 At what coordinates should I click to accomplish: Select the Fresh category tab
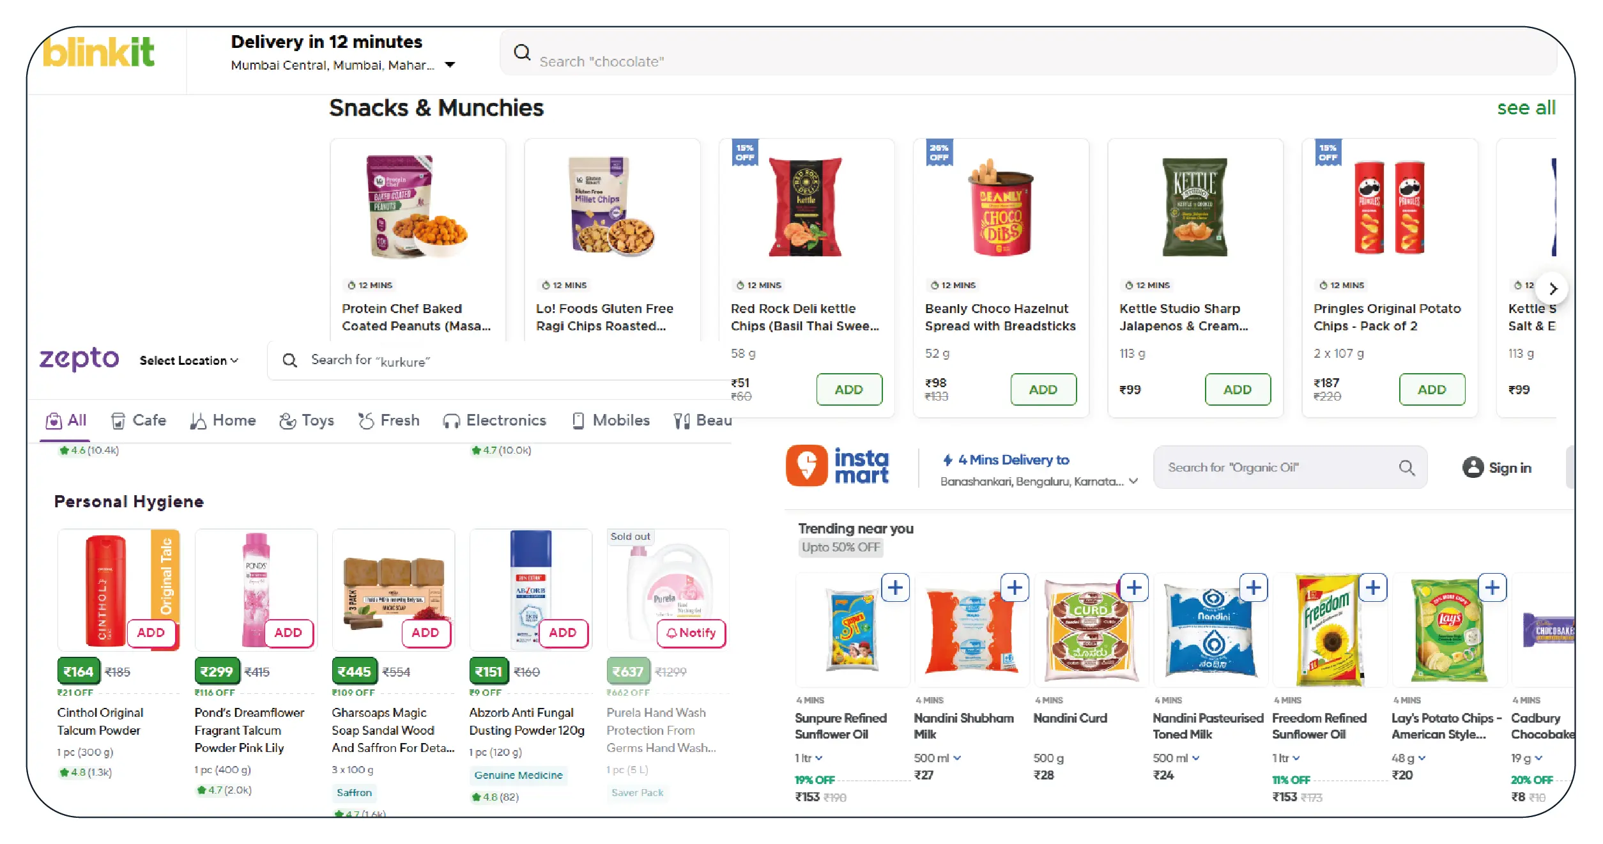pyautogui.click(x=388, y=420)
